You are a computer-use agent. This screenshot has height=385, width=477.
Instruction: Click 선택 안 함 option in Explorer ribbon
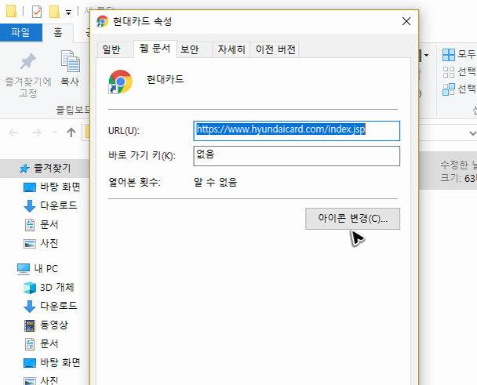click(x=460, y=72)
